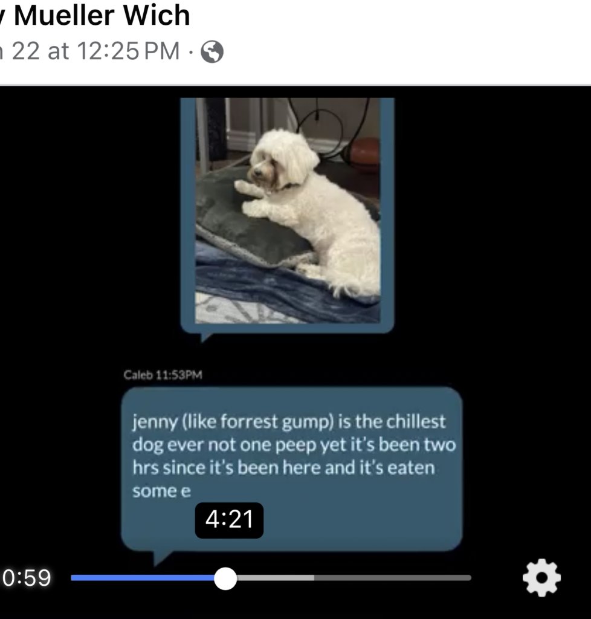Screen dimensions: 591x619
Task: Seek to the dark unbuffered end of progress bar
Action: pos(393,577)
